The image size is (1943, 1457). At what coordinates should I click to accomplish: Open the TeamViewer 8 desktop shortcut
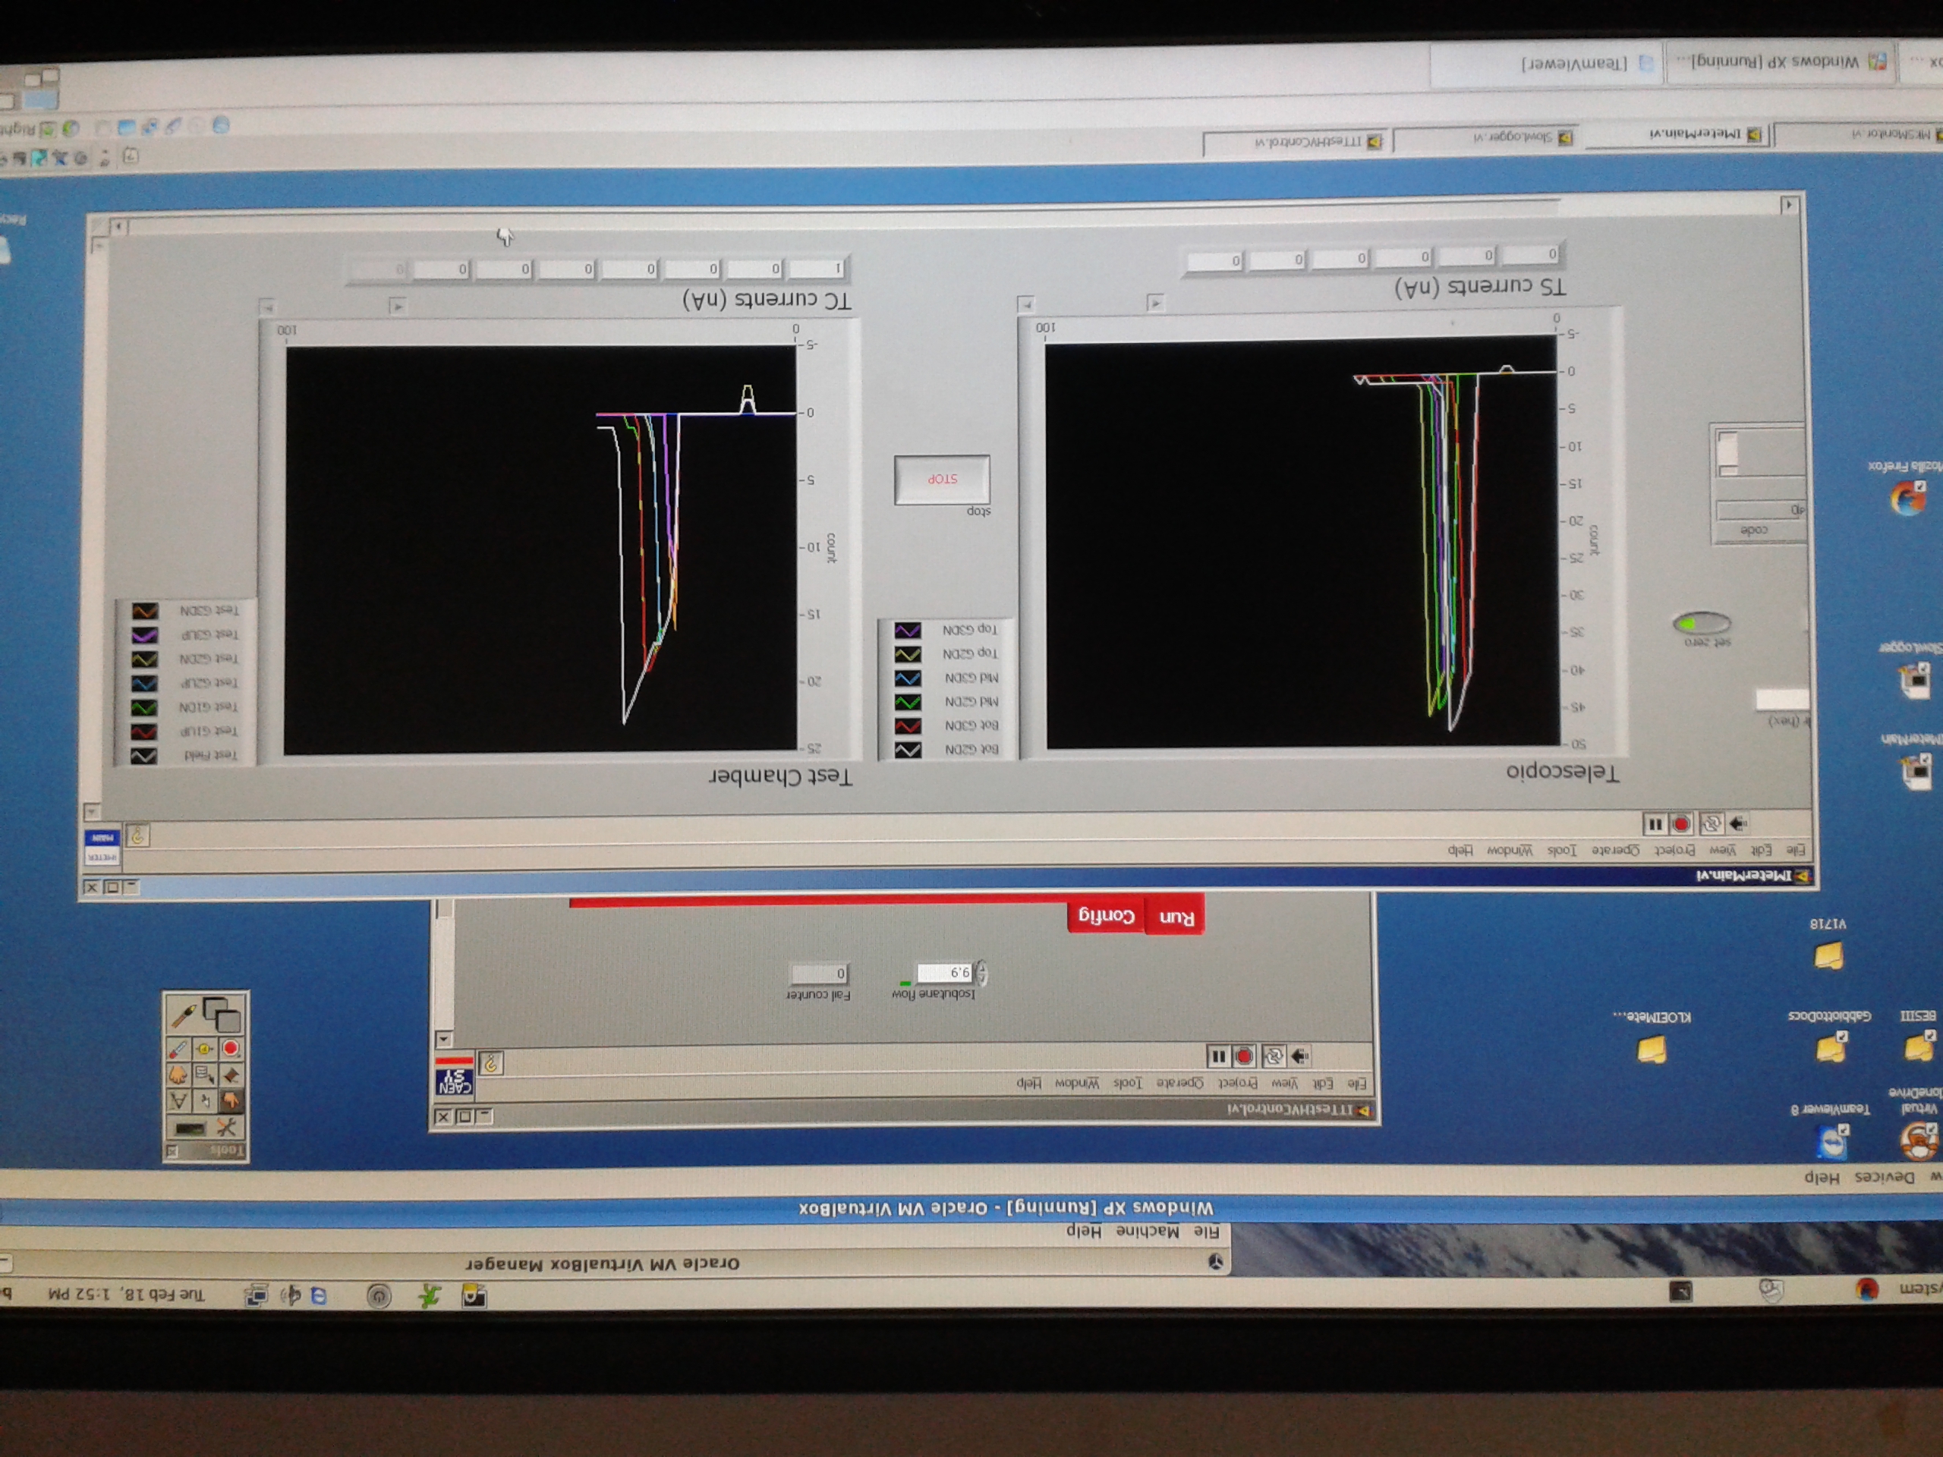tap(1832, 1142)
